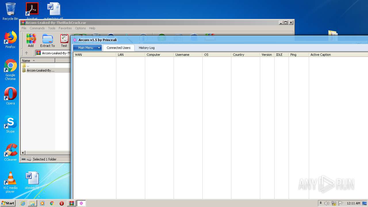The width and height of the screenshot is (368, 207).
Task: Switch to the Connected Users tab
Action: (x=118, y=48)
